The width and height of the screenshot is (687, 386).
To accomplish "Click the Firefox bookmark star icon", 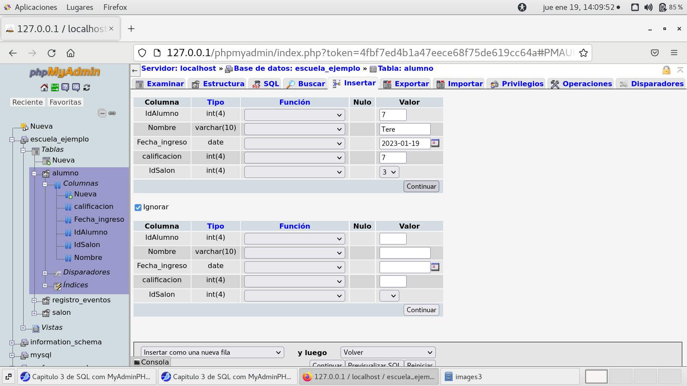I will click(583, 53).
